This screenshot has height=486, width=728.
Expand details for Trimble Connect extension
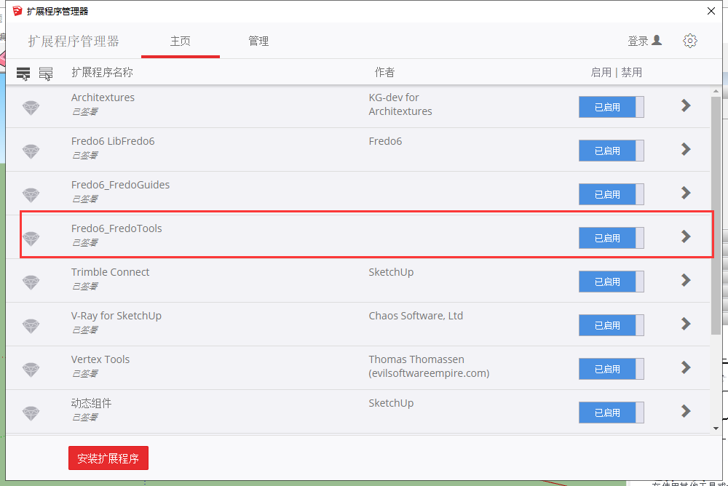(685, 281)
